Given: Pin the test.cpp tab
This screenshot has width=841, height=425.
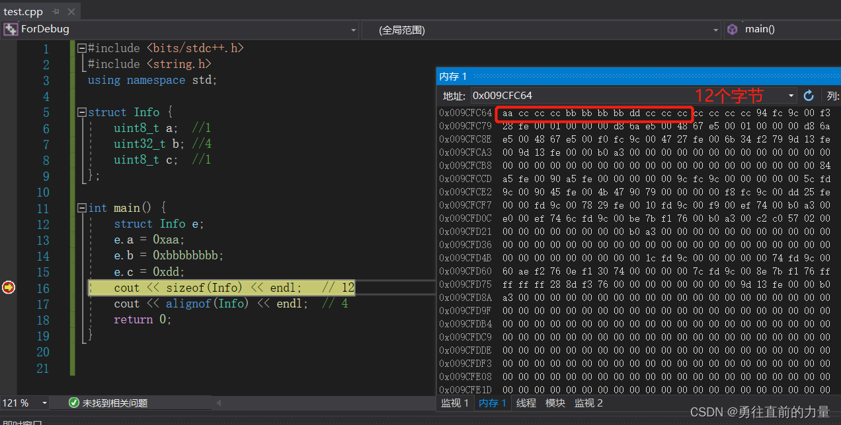Looking at the screenshot, I should [56, 11].
